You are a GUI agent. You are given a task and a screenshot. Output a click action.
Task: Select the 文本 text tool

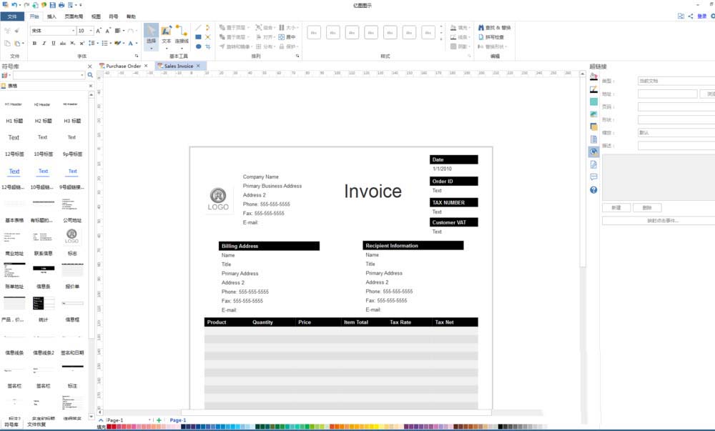coord(167,36)
